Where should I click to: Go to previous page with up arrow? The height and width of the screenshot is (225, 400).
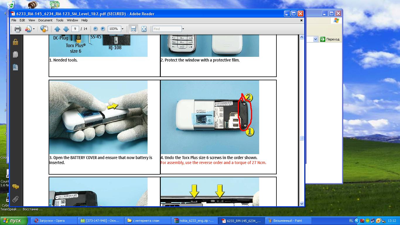57,29
